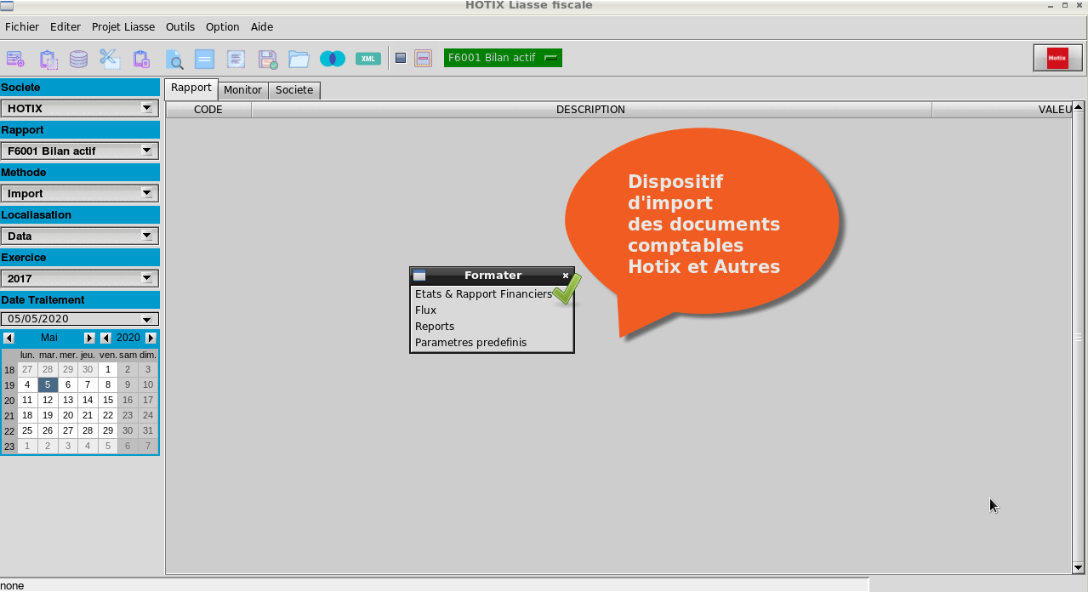Viewport: 1088px width, 592px height.
Task: Select day 22 in the calendar
Action: tap(107, 415)
